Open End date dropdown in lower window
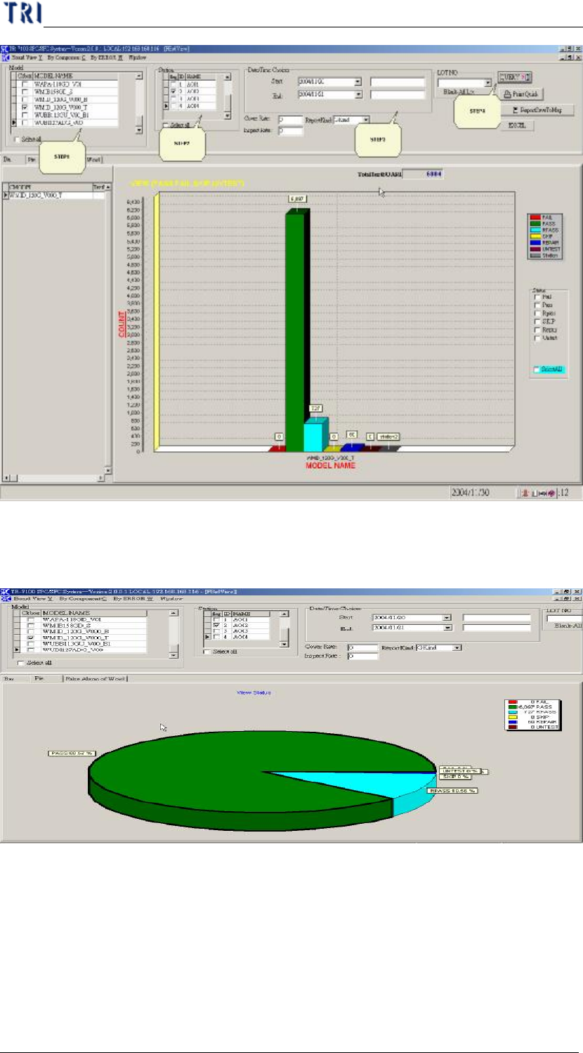Screen dimensions: 583x1053 tap(447, 628)
